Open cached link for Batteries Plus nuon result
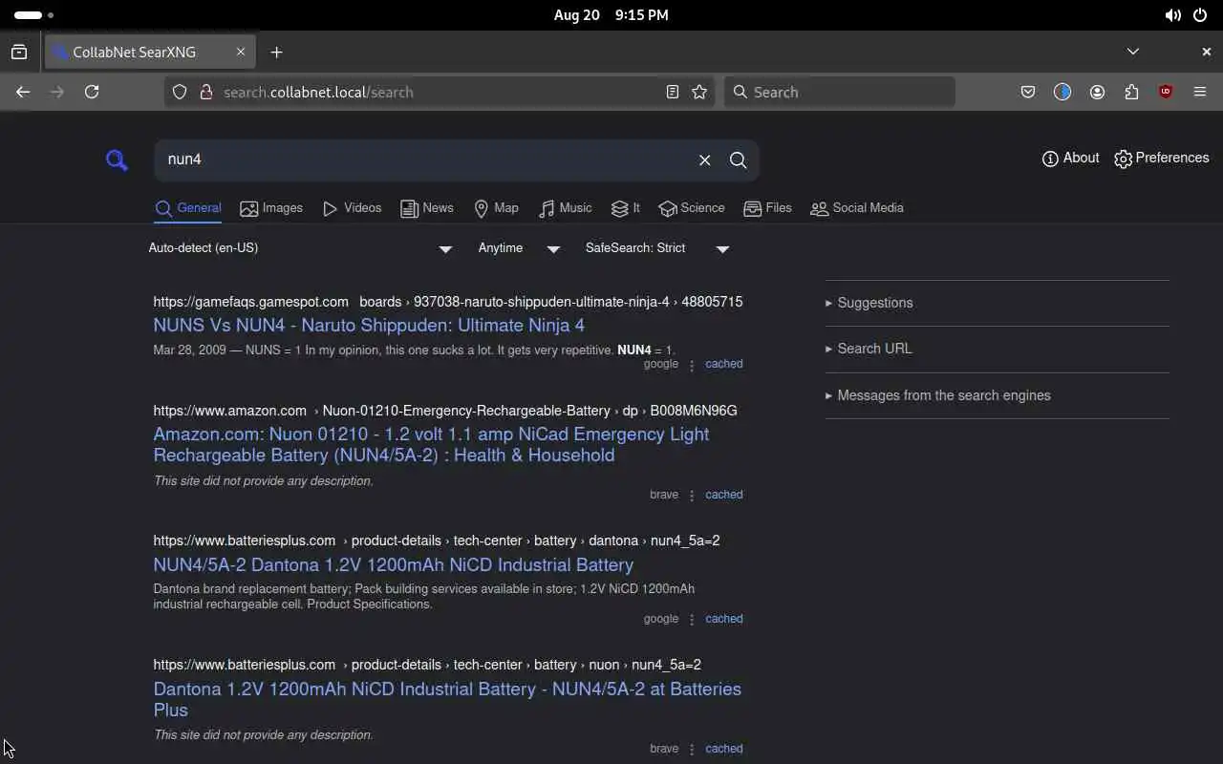The image size is (1223, 764). pos(724,749)
